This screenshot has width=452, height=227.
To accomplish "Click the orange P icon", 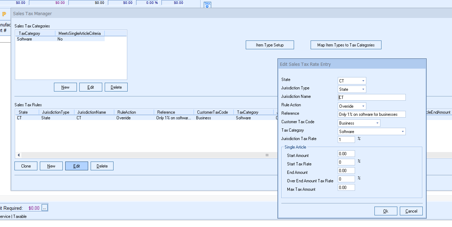I will coord(4,14).
